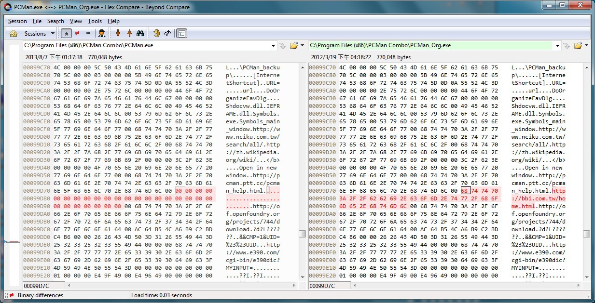
Task: Jump to next difference with down arrow
Action: pyautogui.click(x=118, y=33)
